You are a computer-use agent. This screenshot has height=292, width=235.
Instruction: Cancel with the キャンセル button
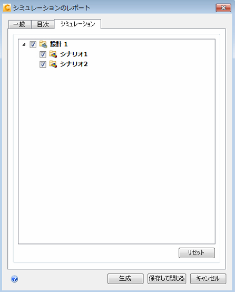point(208,279)
